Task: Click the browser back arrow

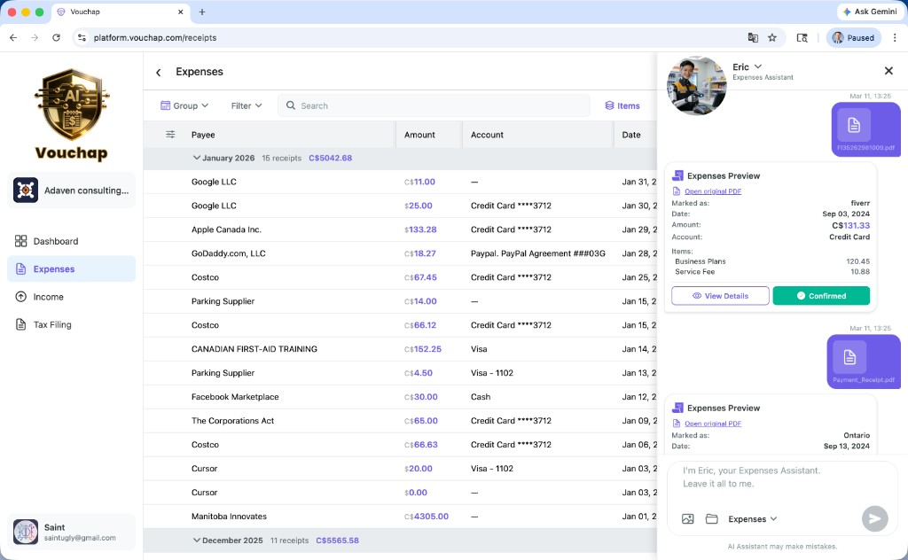Action: coord(13,37)
